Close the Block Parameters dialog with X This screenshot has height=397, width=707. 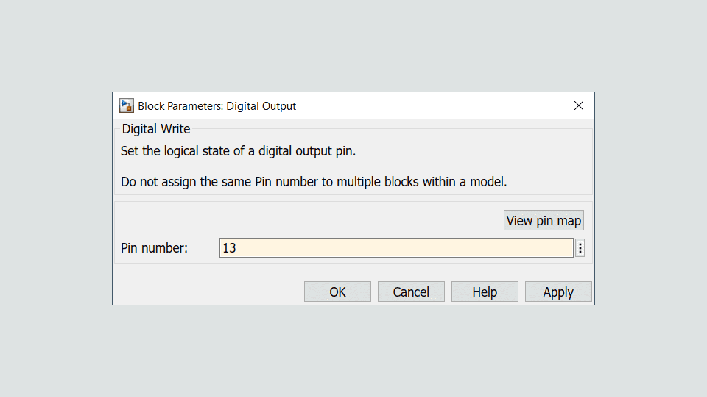tap(578, 106)
